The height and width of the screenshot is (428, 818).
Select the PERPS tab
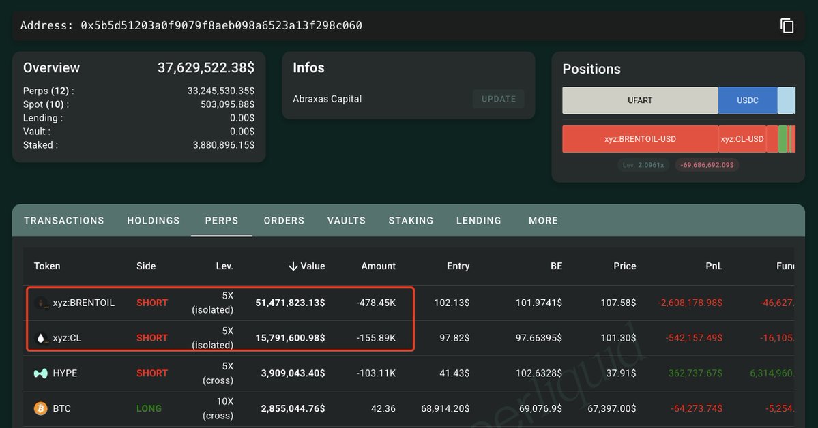(222, 221)
